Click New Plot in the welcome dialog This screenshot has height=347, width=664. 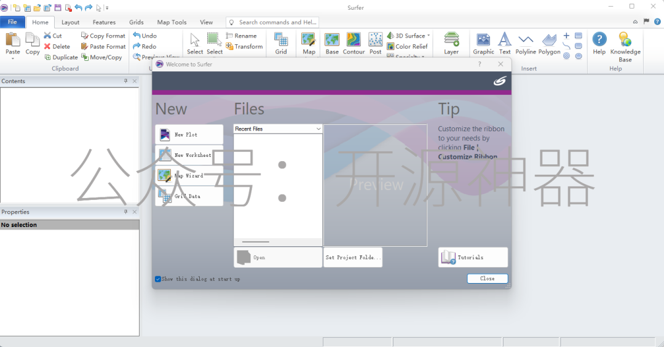click(x=189, y=134)
